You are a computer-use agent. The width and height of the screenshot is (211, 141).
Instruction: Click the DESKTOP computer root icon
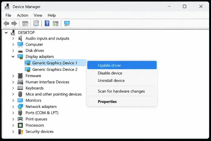click(13, 33)
